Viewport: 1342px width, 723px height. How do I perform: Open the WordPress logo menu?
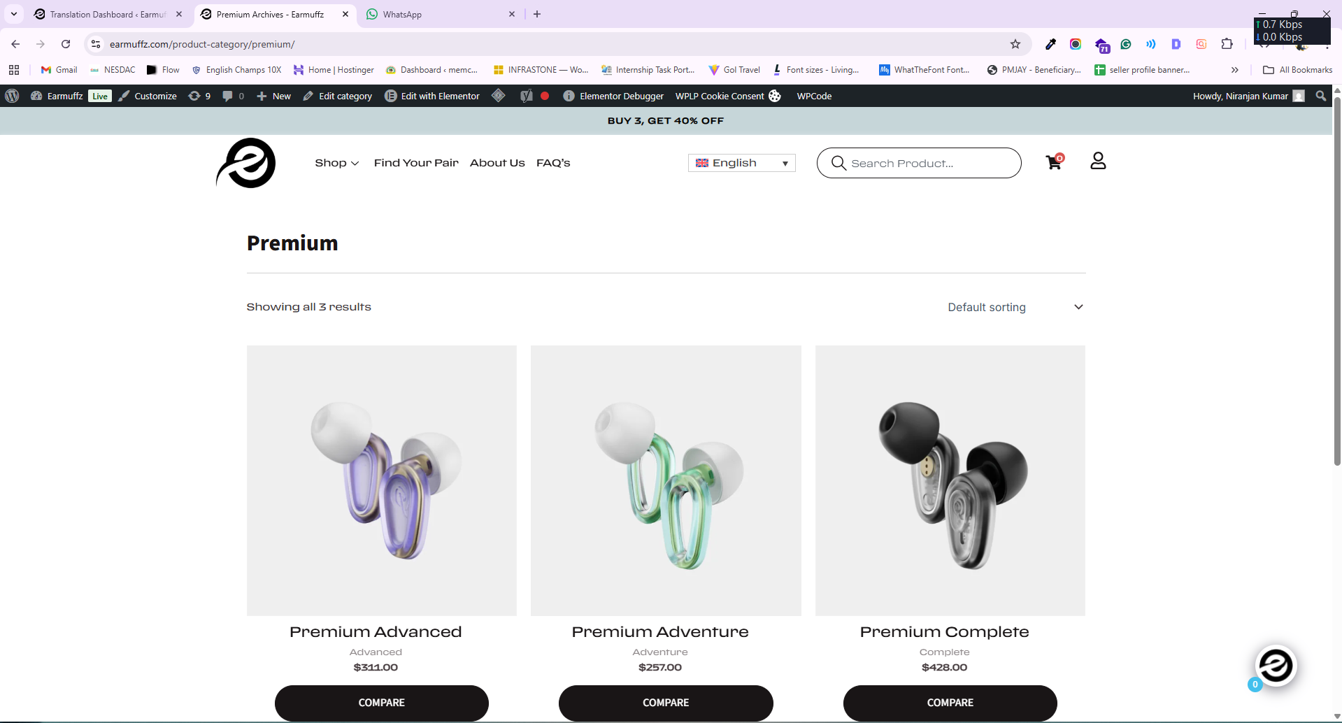12,96
